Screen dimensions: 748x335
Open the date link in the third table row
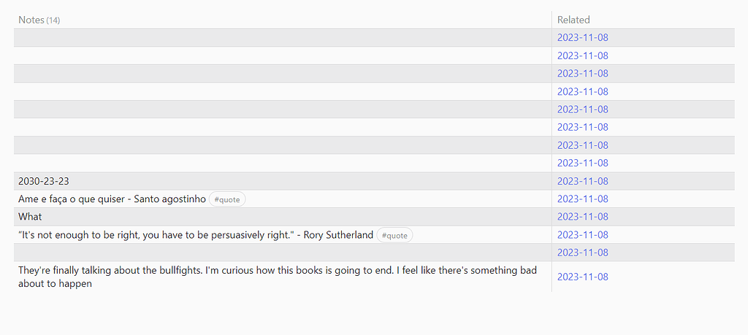coord(582,73)
